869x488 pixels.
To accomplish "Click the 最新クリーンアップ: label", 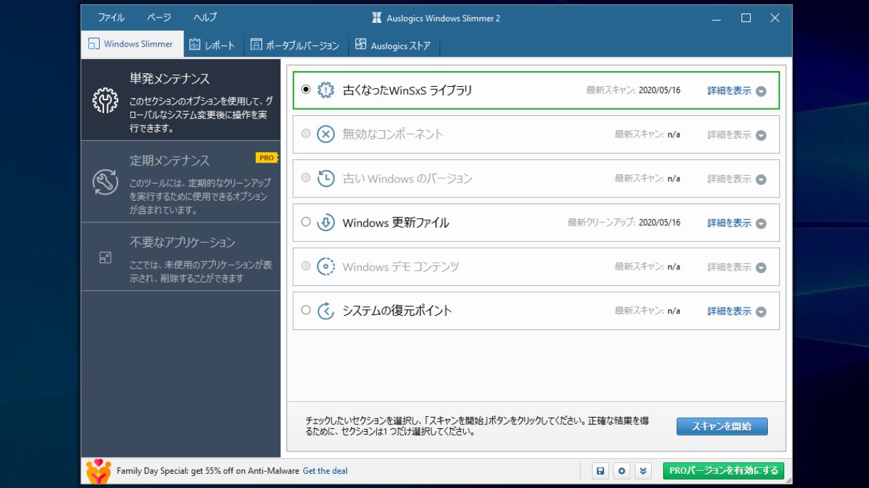I will [x=602, y=222].
